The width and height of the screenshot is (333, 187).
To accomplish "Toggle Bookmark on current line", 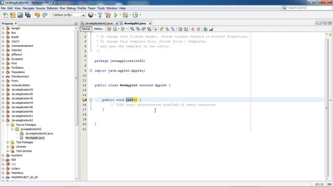I will click(x=173, y=29).
